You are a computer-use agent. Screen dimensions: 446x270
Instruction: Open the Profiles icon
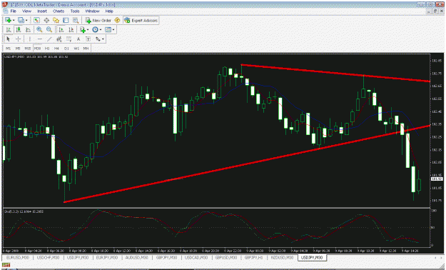point(21,20)
